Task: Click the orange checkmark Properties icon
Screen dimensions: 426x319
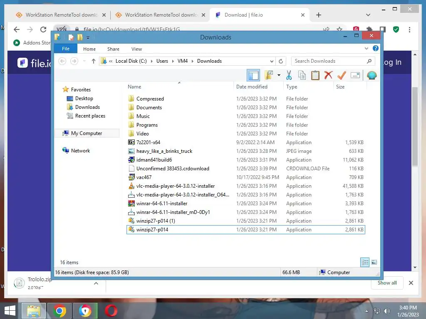Action: pyautogui.click(x=342, y=75)
